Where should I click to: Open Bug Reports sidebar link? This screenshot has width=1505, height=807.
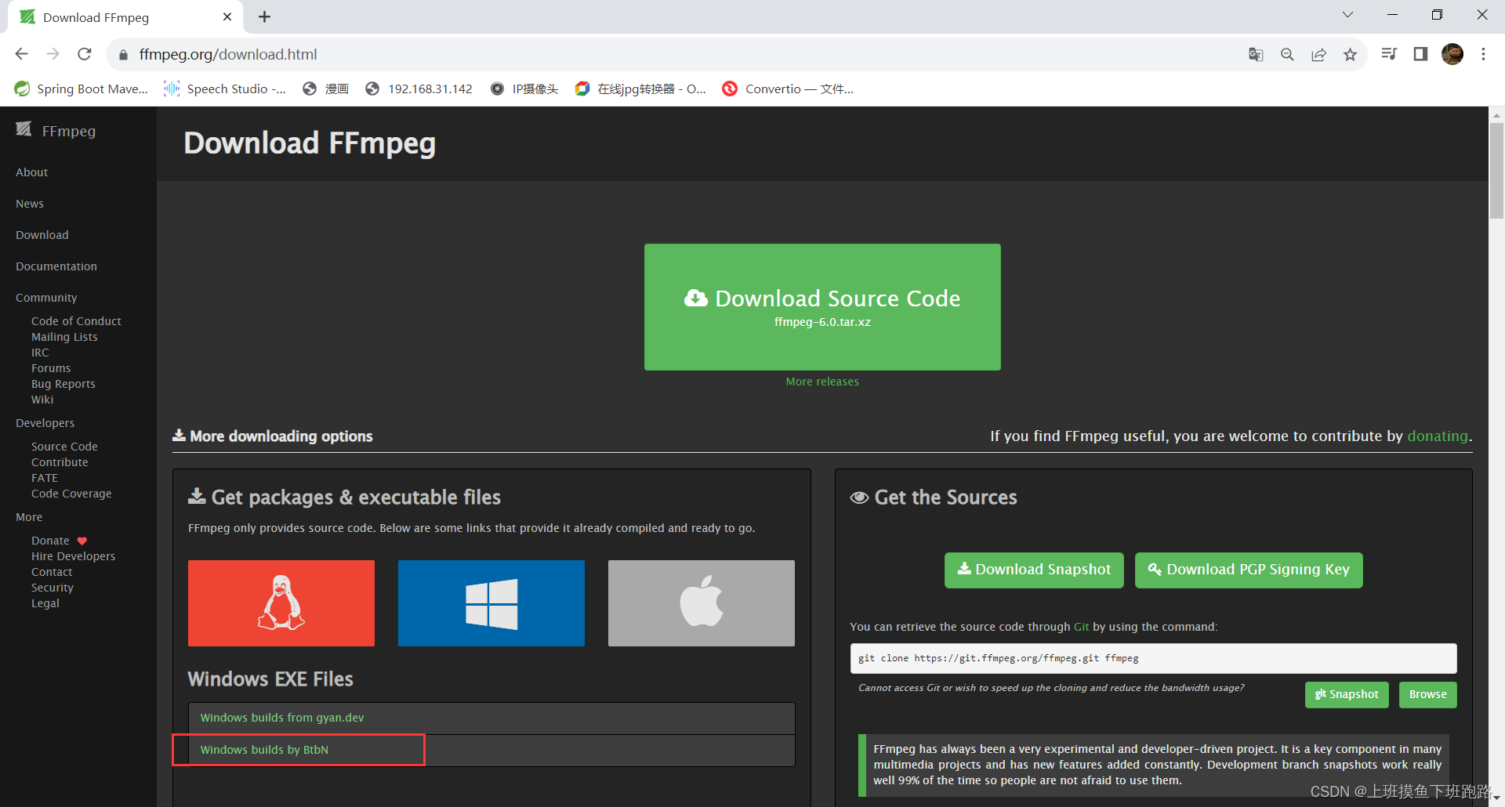coord(63,384)
